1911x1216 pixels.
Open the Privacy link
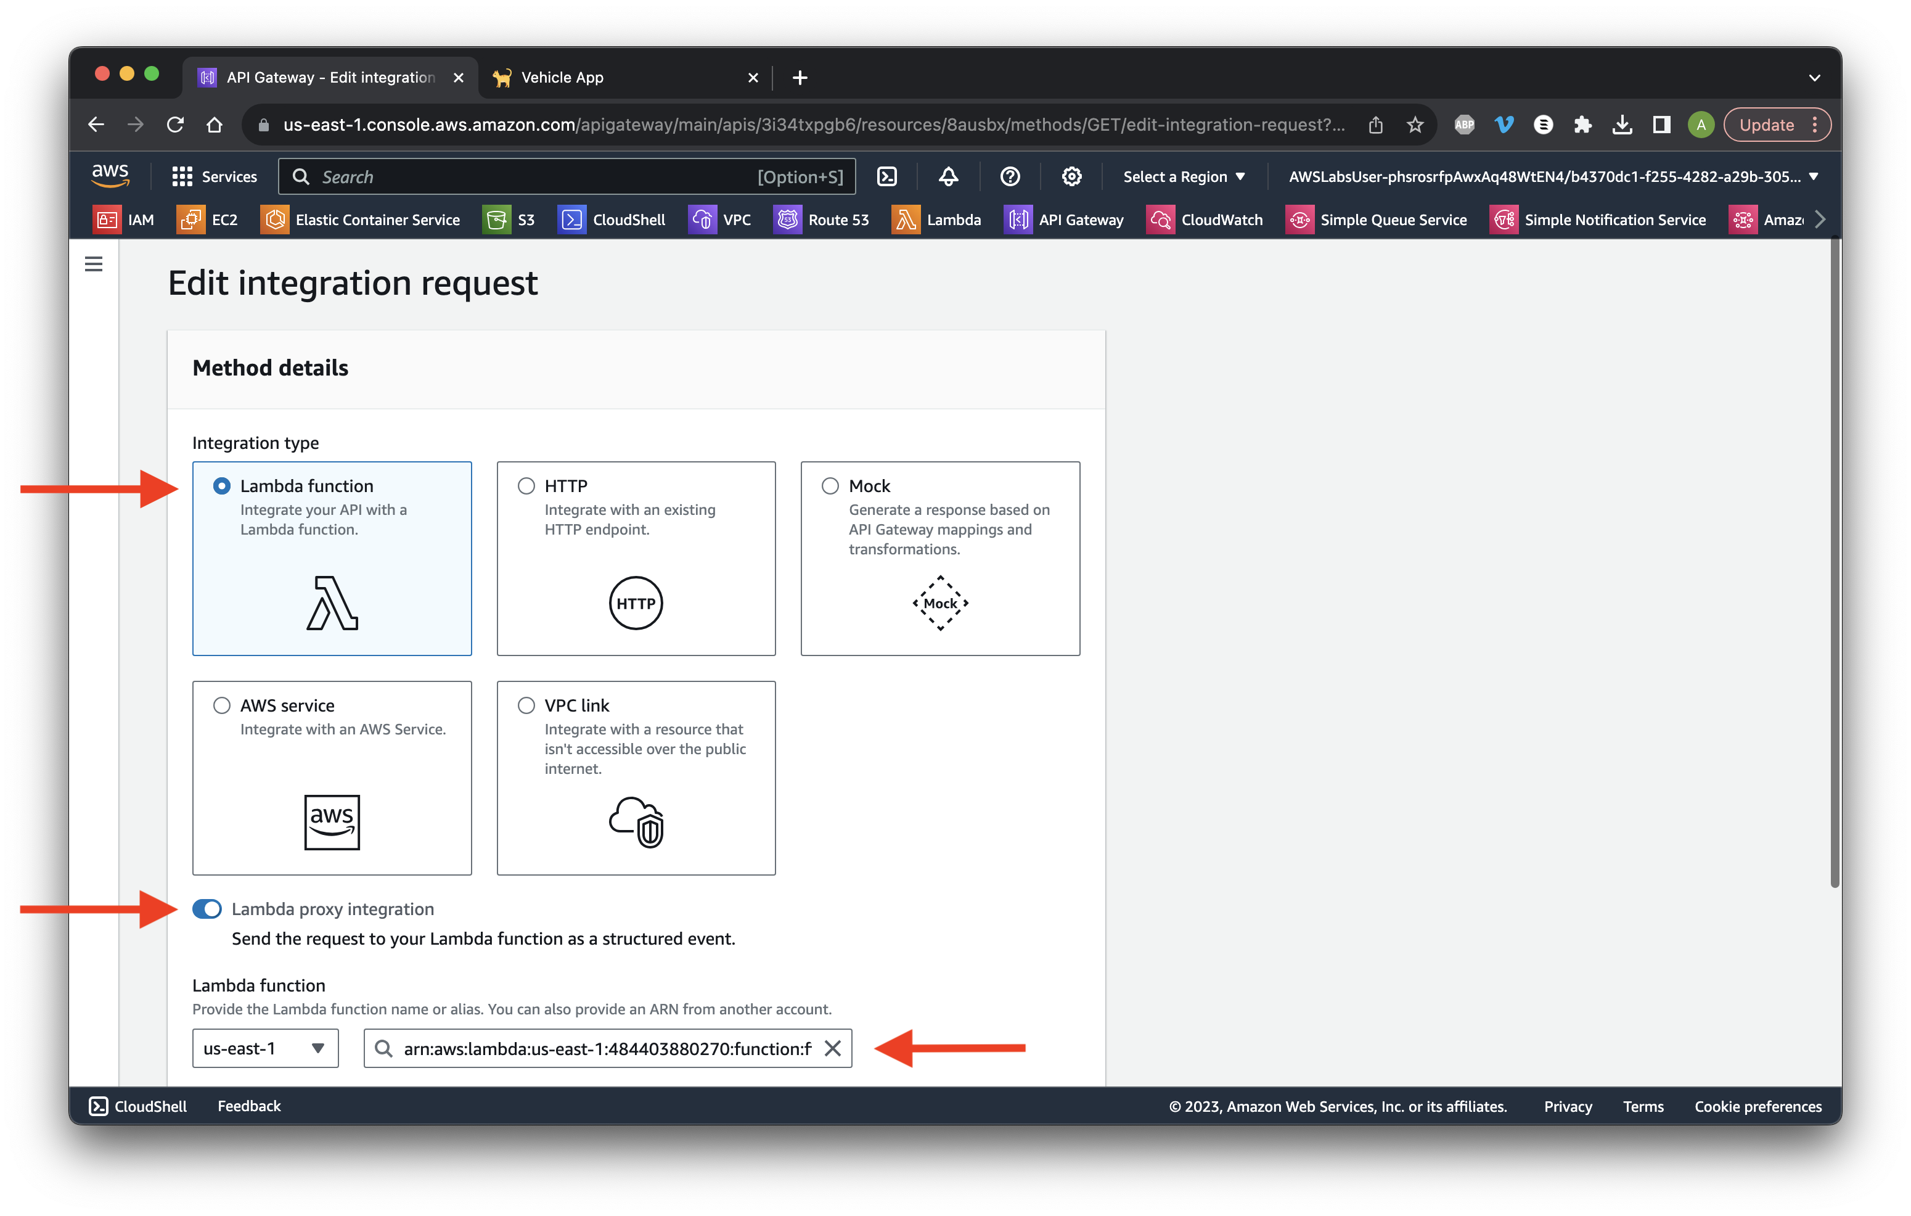click(x=1568, y=1106)
